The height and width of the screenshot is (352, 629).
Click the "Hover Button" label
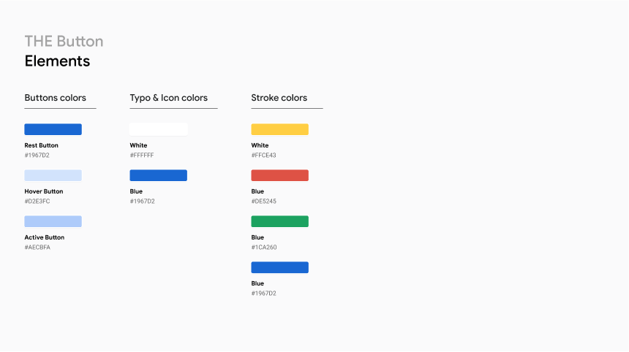click(x=44, y=191)
